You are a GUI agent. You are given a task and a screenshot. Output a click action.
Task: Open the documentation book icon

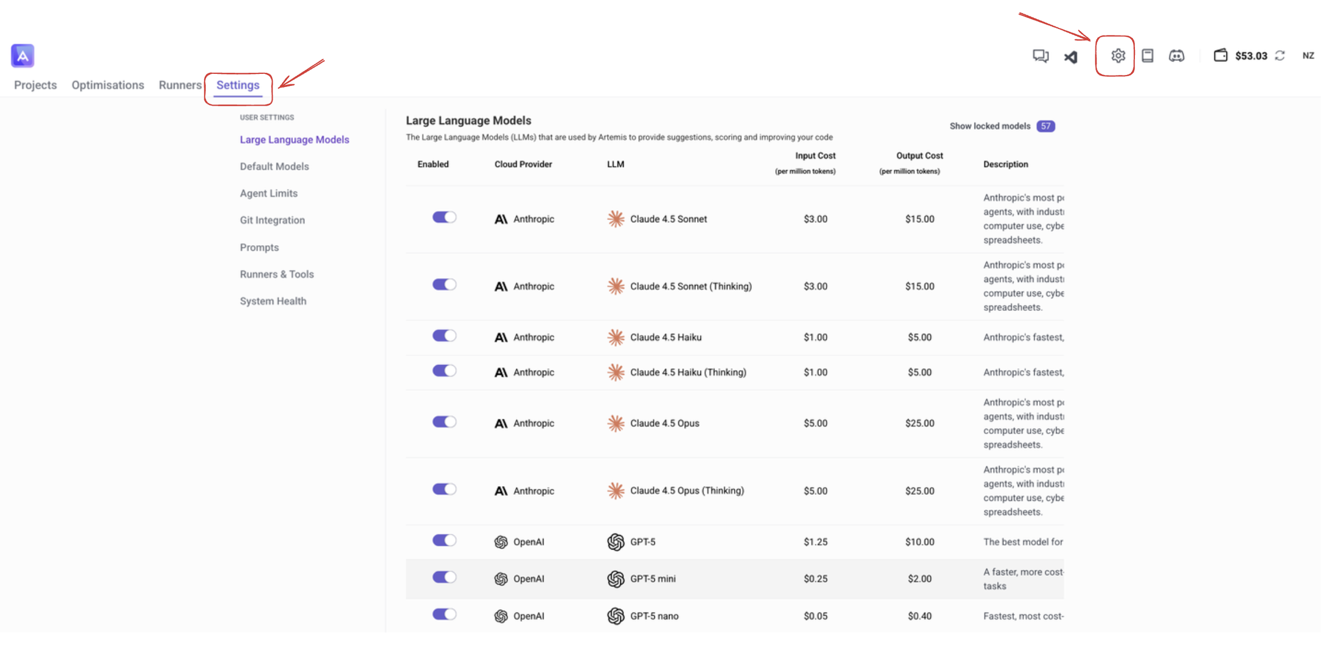point(1148,55)
